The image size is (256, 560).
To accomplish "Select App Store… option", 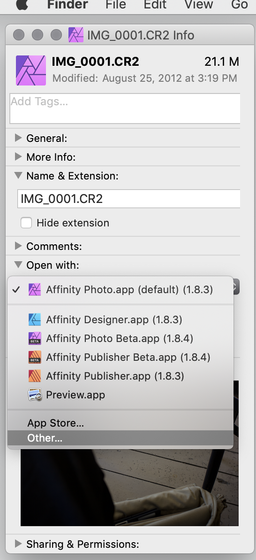I will click(120, 423).
